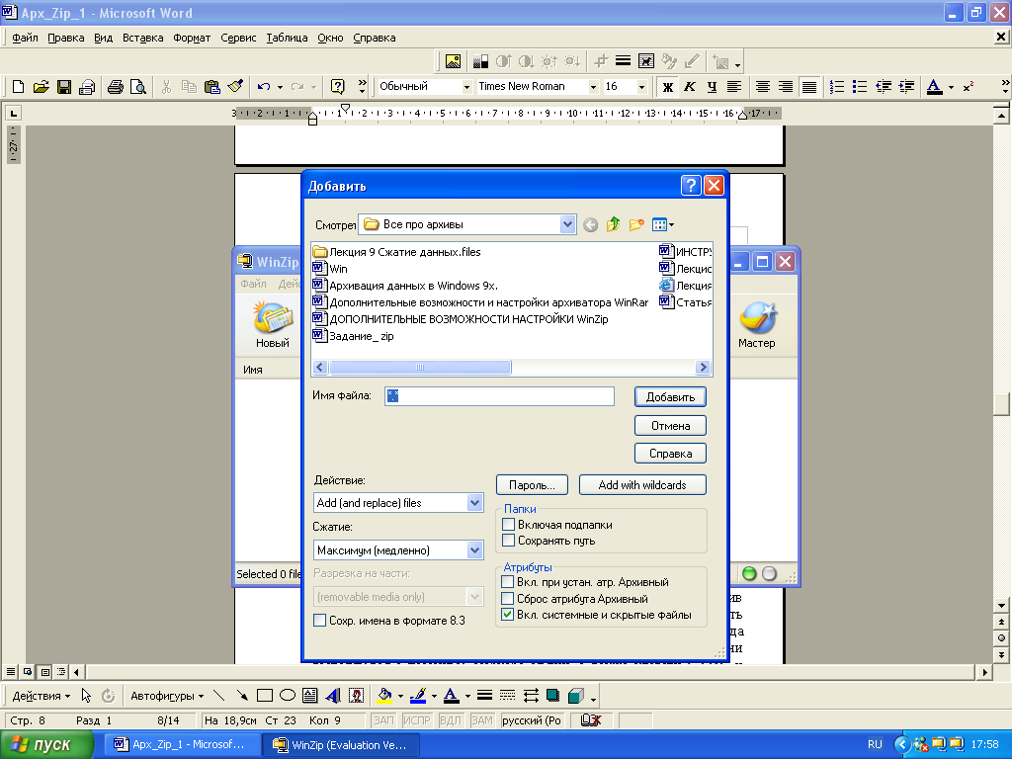Open the views menu dropdown in dialog
1012x759 pixels.
point(663,224)
